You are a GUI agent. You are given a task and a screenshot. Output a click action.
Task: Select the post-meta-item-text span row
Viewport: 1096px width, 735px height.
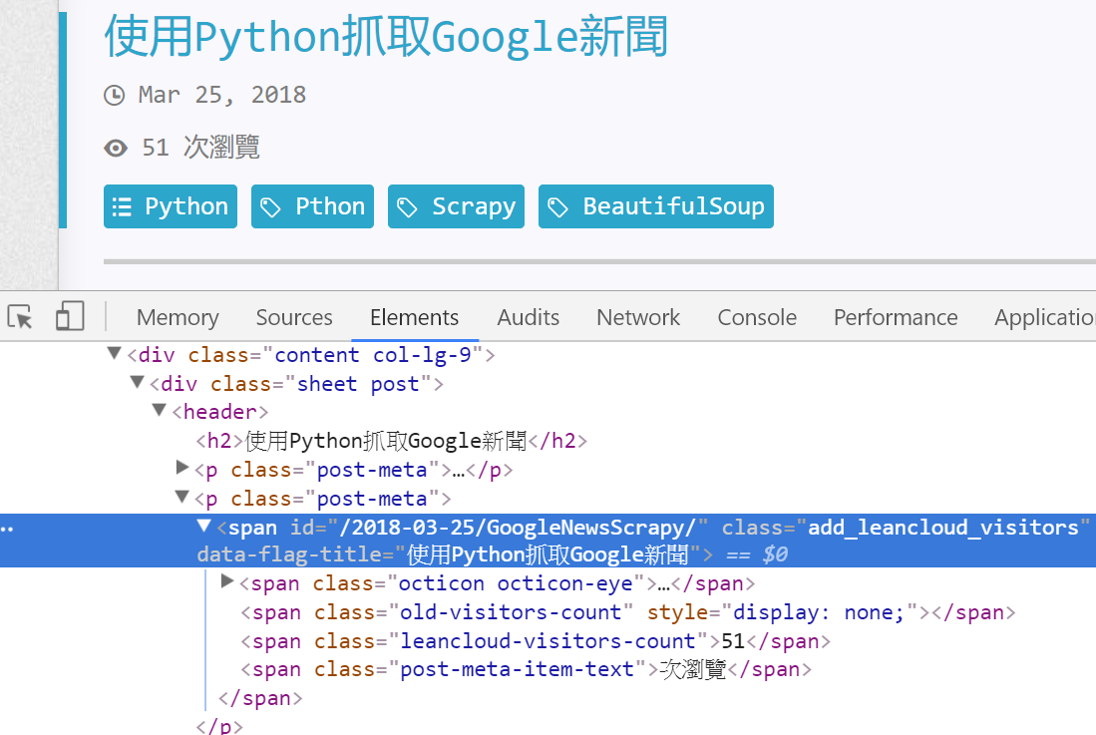[527, 669]
